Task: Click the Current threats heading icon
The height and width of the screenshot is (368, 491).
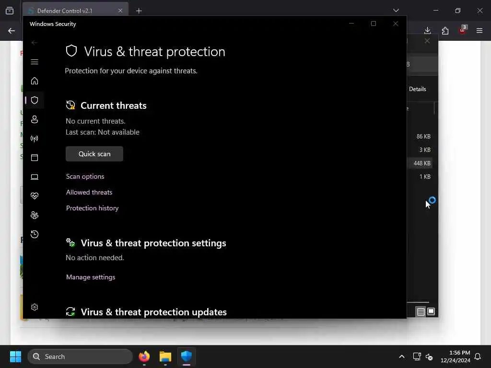Action: click(x=70, y=105)
